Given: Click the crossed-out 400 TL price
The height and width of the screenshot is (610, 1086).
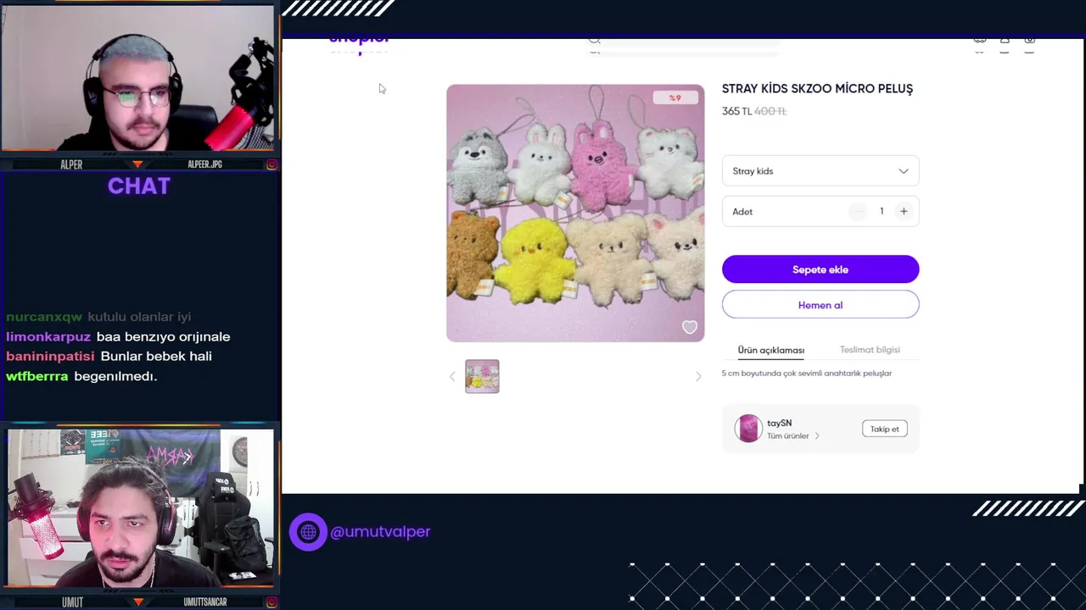Looking at the screenshot, I should [770, 111].
